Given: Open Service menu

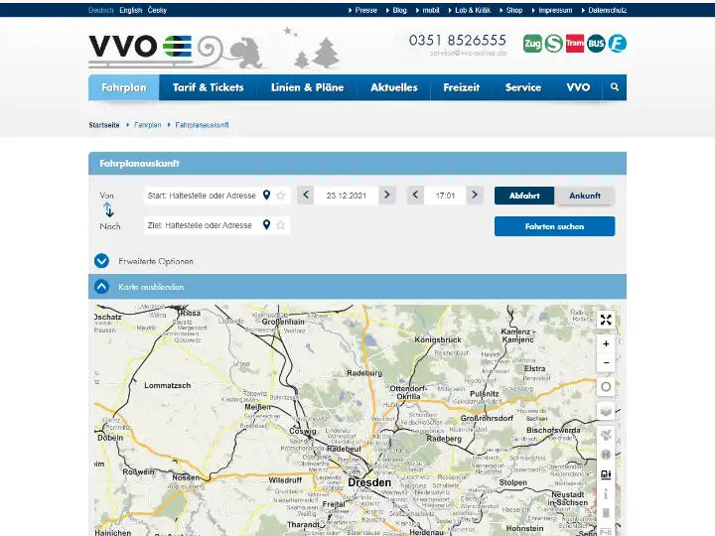Looking at the screenshot, I should click(x=523, y=87).
